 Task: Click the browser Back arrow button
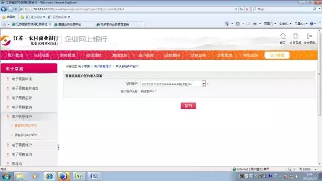point(4,9)
